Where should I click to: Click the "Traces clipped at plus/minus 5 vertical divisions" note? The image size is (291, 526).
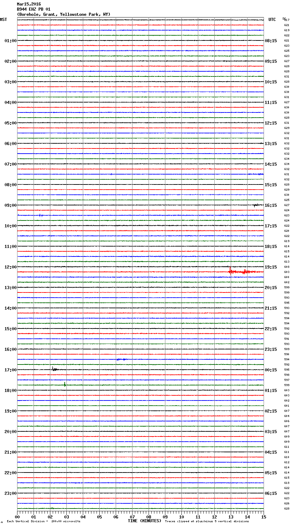click(x=207, y=521)
